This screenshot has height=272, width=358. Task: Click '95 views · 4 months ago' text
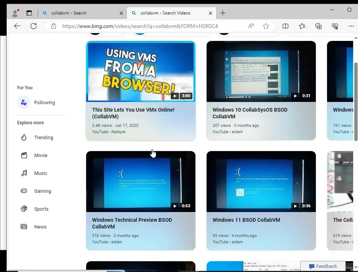235,236
